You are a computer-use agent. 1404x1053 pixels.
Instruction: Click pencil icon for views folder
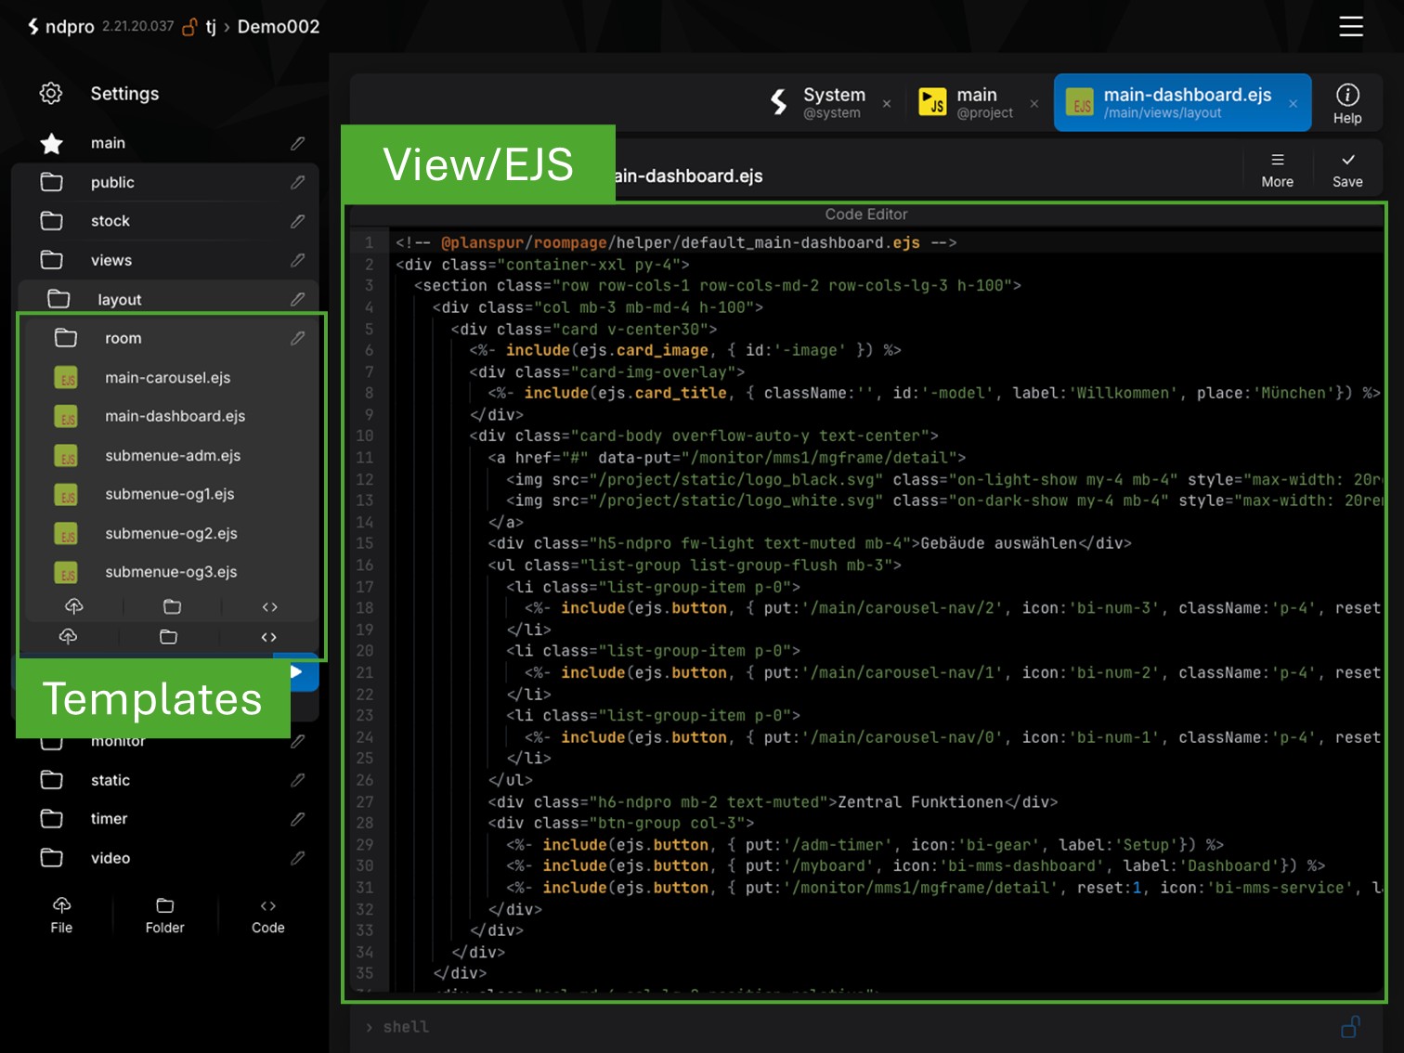coord(297,260)
